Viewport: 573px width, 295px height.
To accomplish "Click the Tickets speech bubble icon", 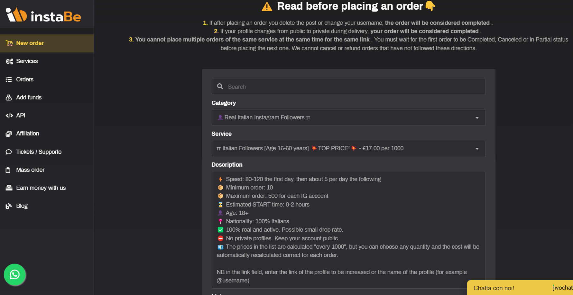I will coord(9,152).
